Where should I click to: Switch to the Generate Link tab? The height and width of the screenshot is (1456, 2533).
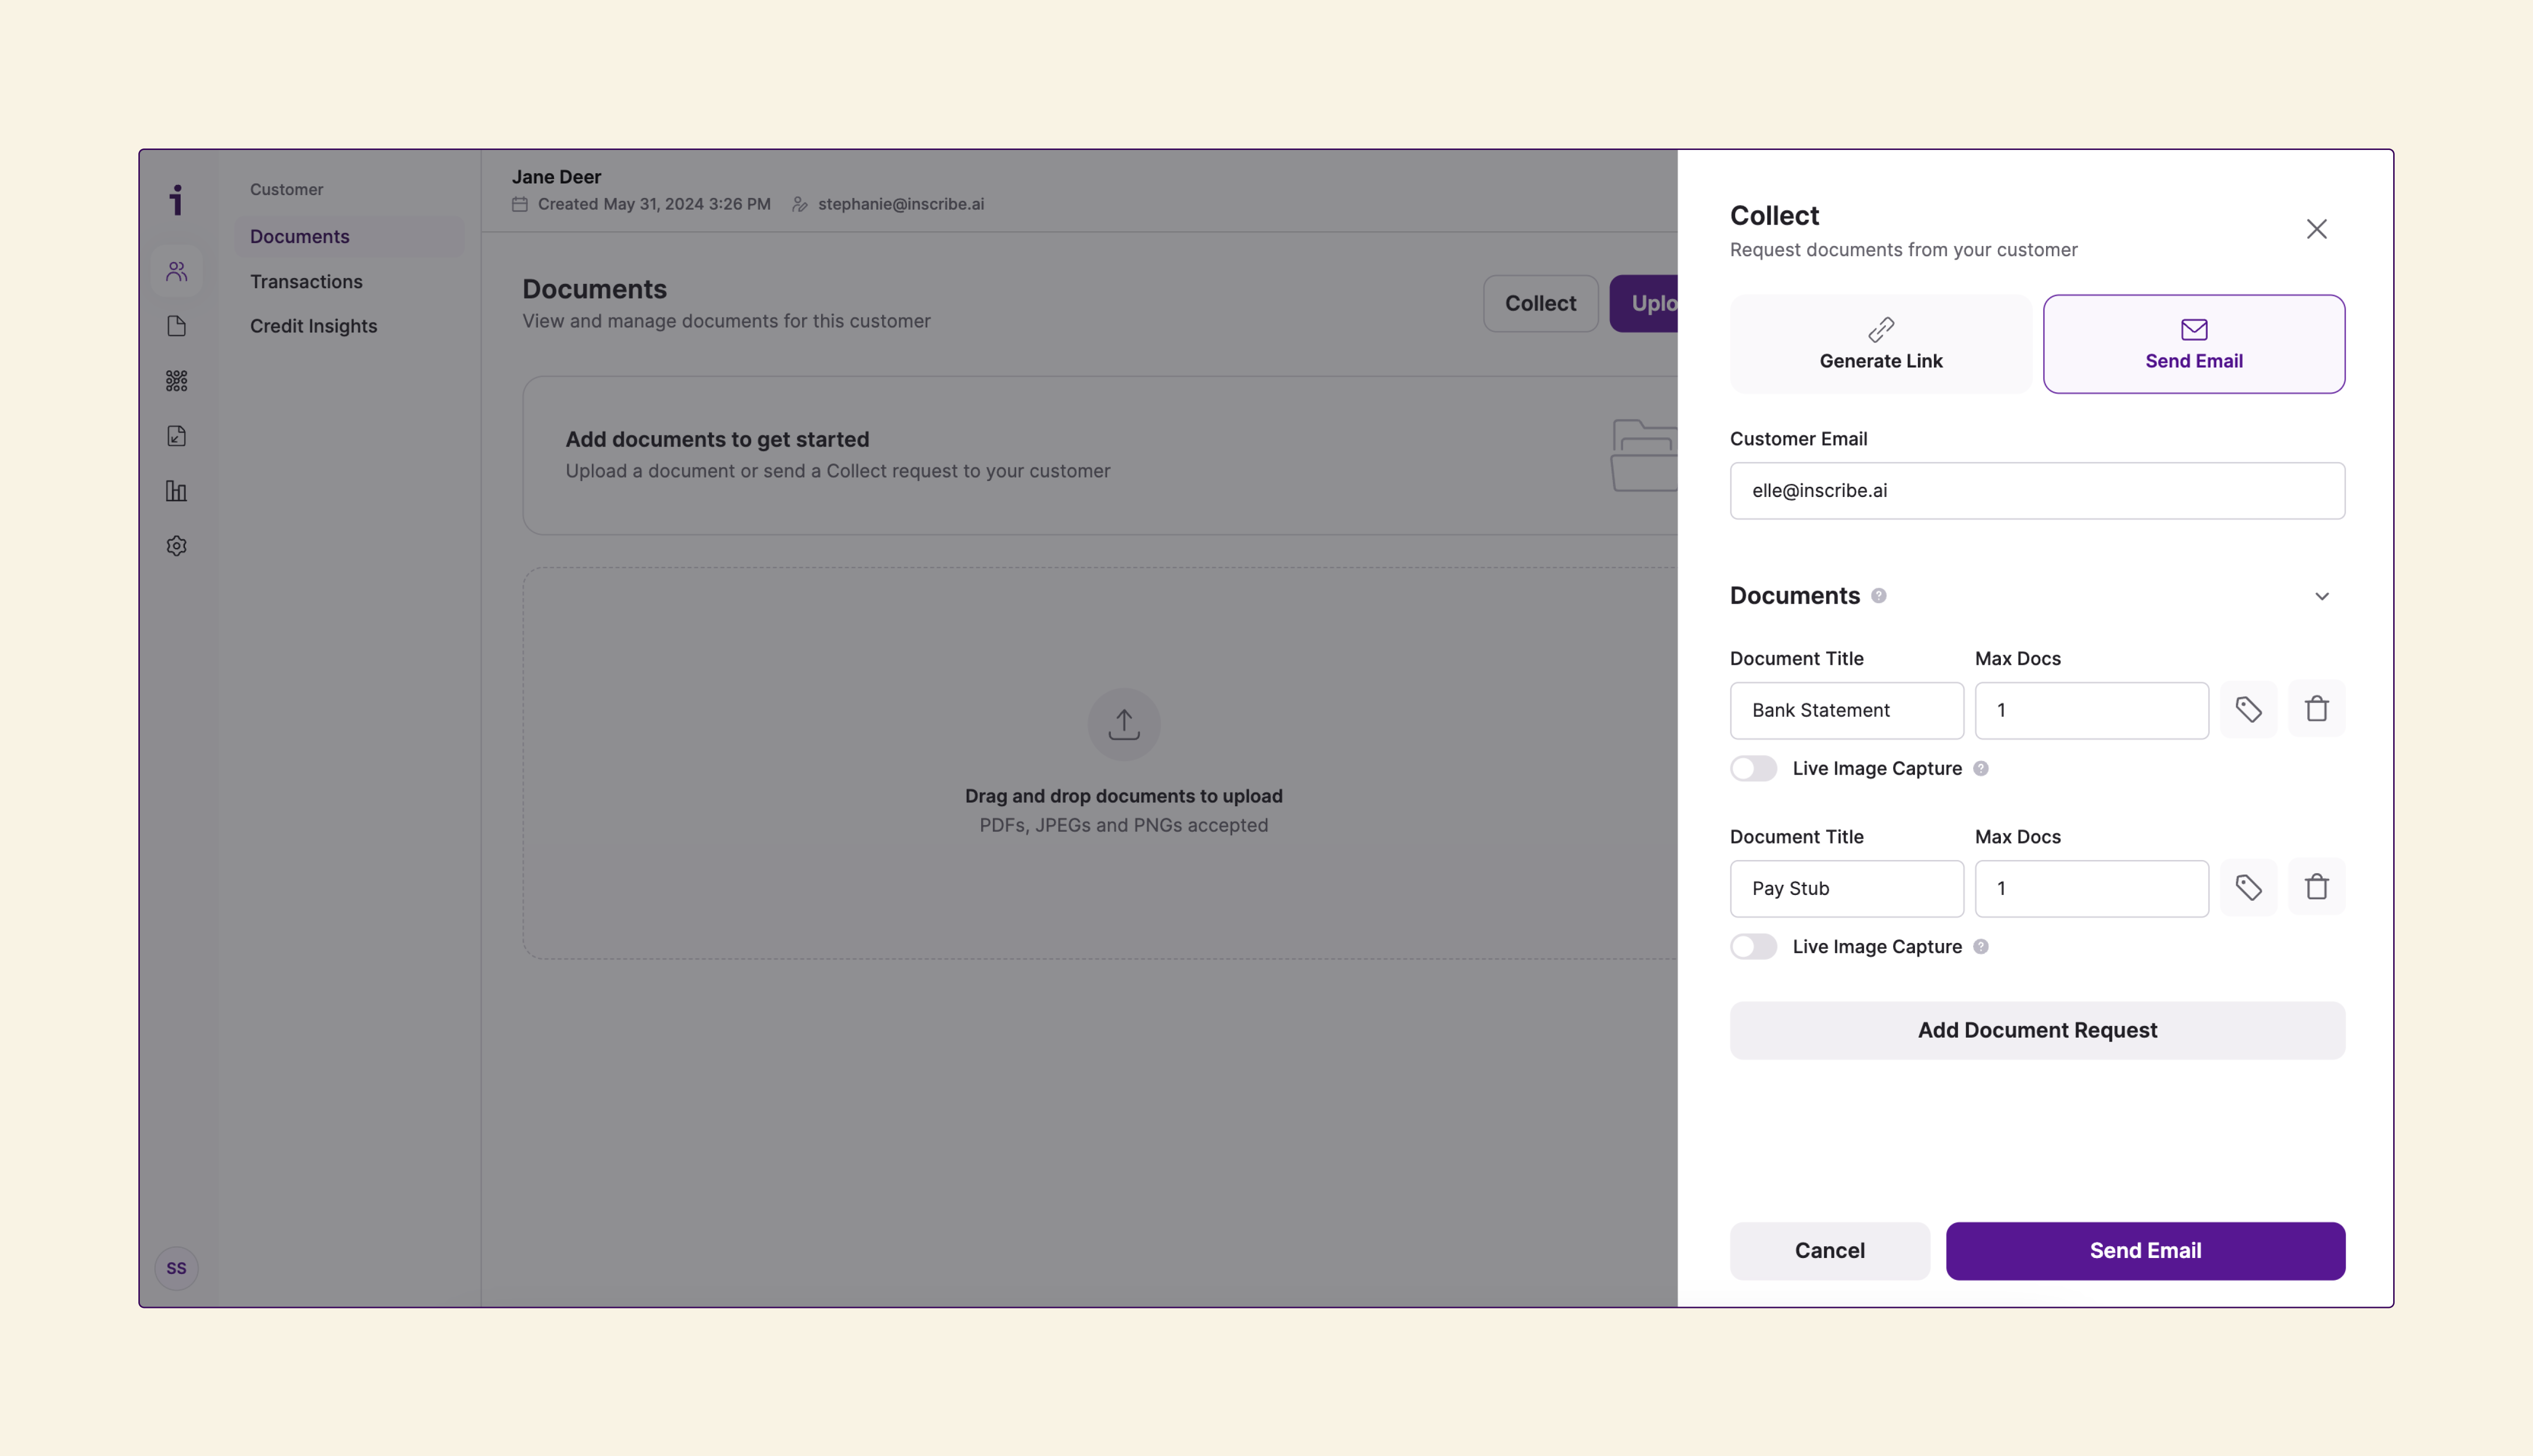click(x=1880, y=344)
